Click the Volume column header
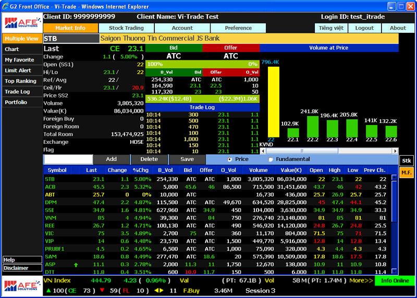The height and width of the screenshot is (298, 417). (x=258, y=170)
